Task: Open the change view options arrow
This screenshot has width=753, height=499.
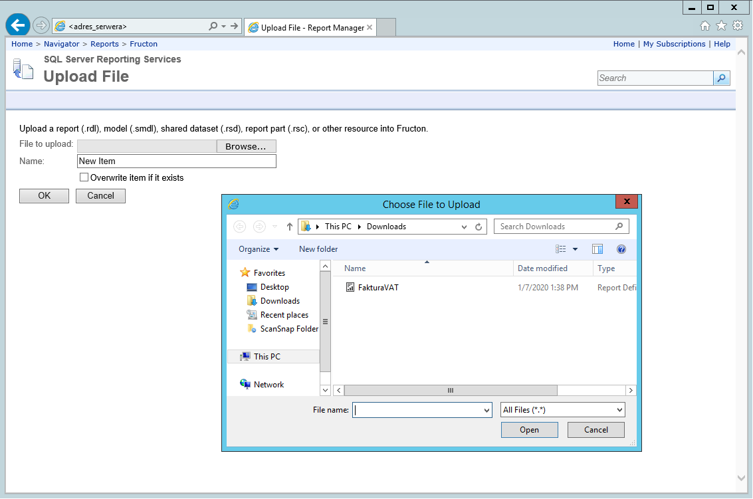Action: pyautogui.click(x=576, y=249)
